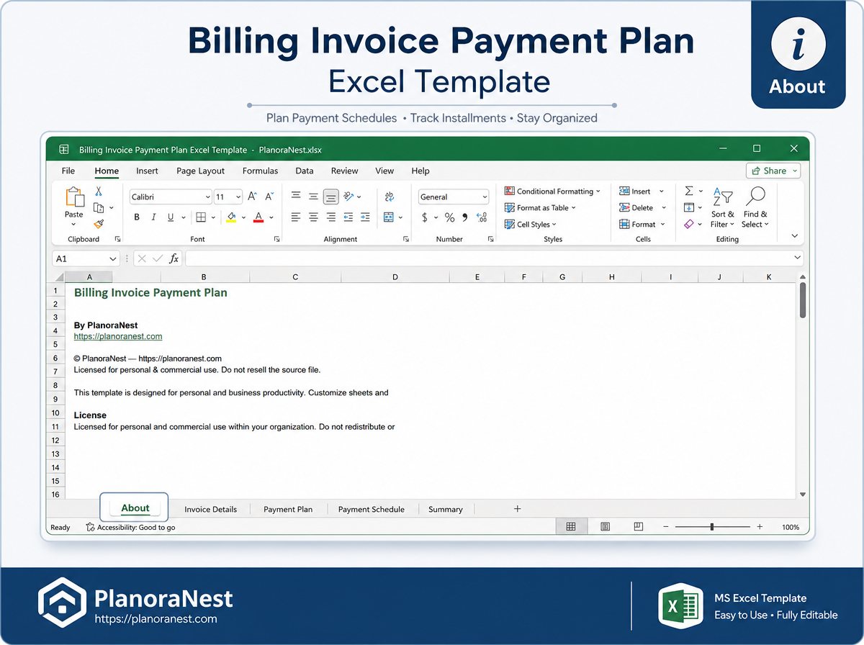864x645 pixels.
Task: Align text right
Action: [331, 217]
